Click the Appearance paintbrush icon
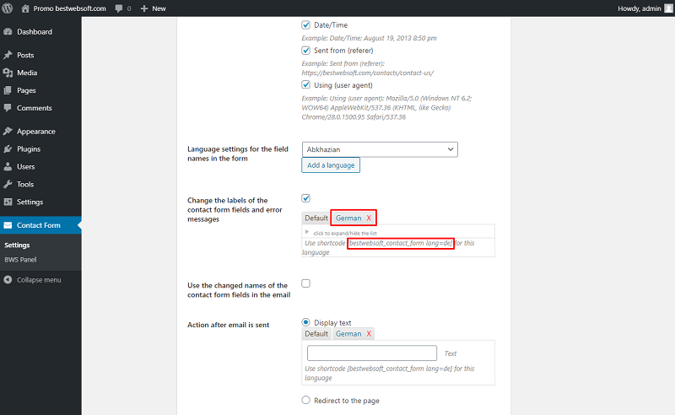 [8, 131]
